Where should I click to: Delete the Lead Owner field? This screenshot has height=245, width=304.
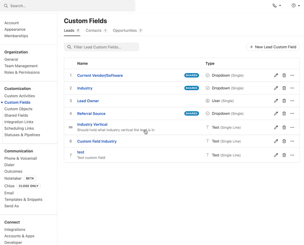284,101
